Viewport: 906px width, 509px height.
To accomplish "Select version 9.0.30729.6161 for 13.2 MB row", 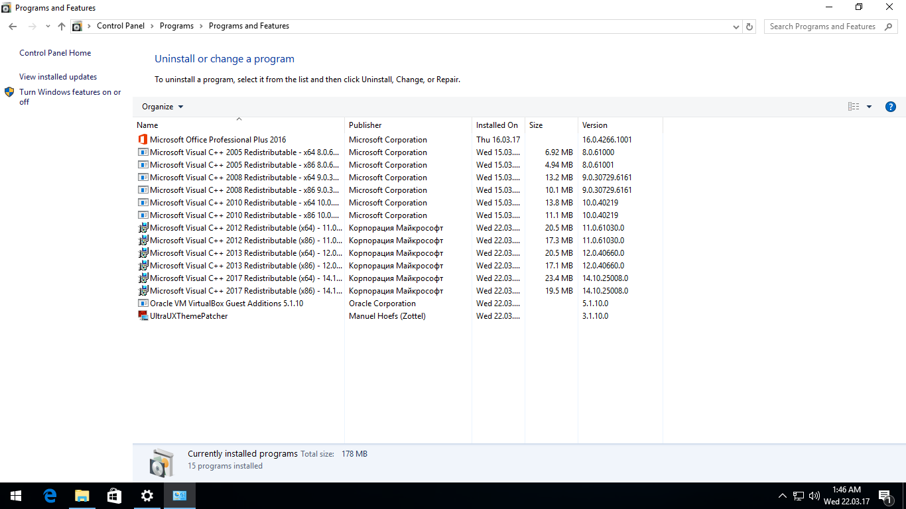I will point(607,178).
